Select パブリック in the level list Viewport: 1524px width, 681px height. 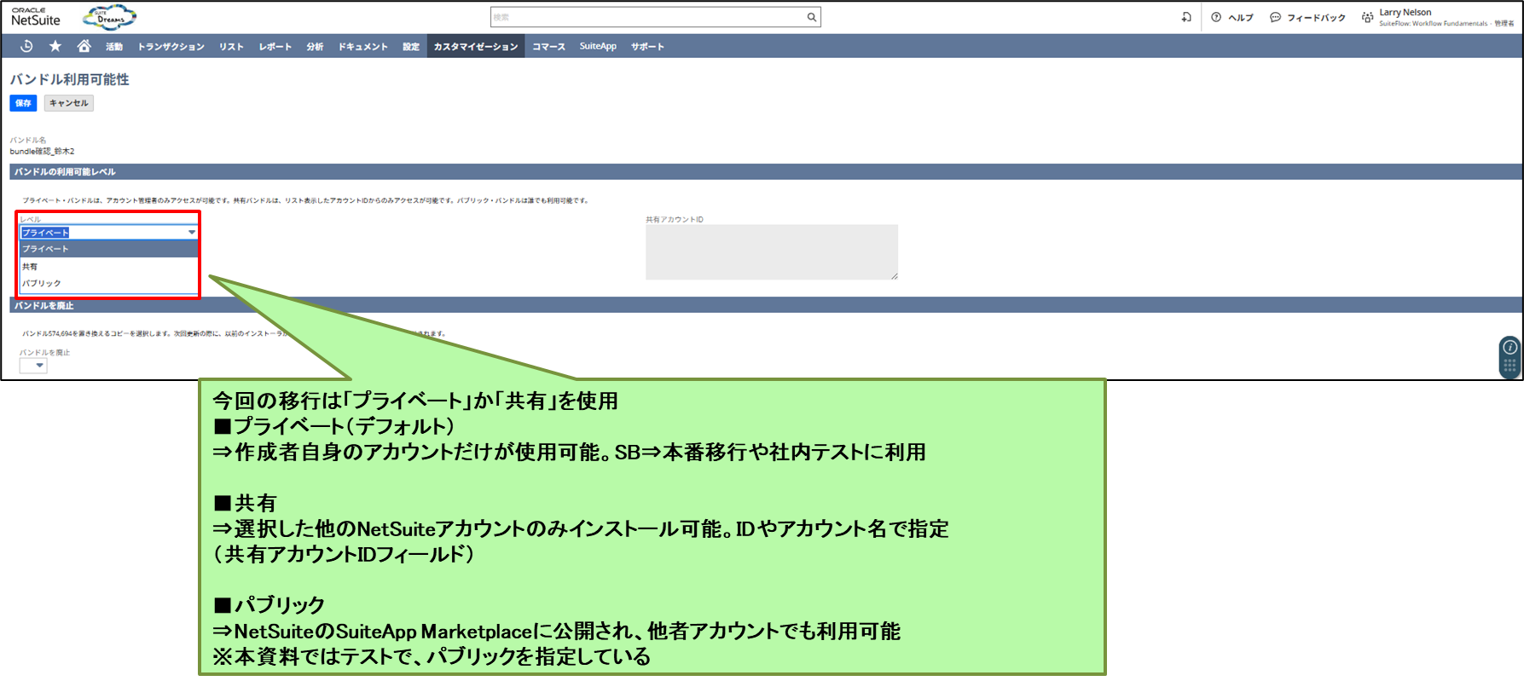(x=109, y=284)
